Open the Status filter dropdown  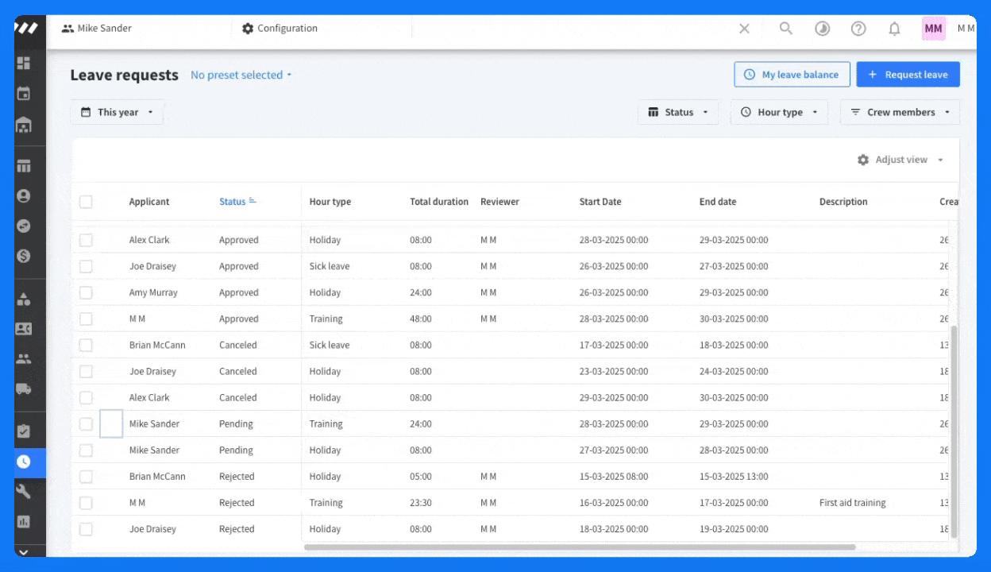click(x=678, y=112)
